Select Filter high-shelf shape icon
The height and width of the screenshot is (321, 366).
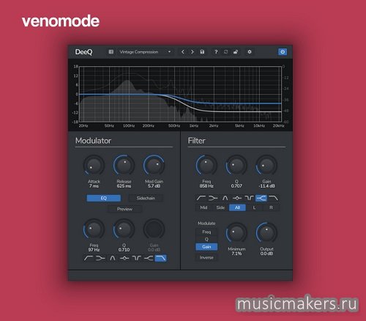[x=261, y=198]
